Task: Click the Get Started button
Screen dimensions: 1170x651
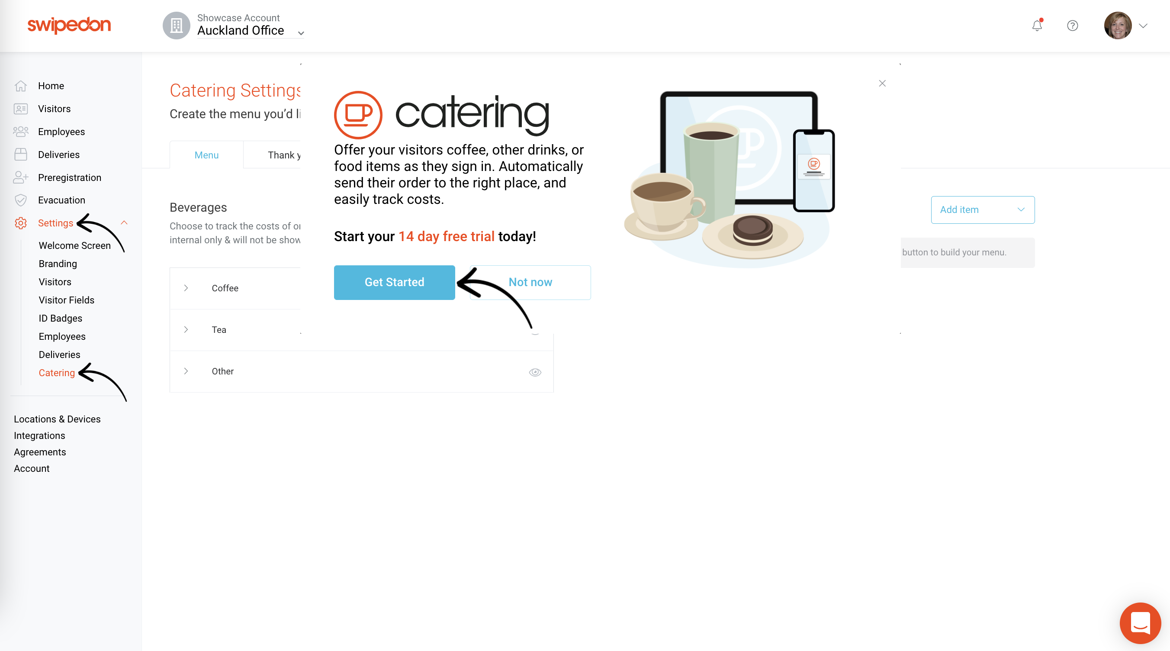Action: [x=394, y=282]
